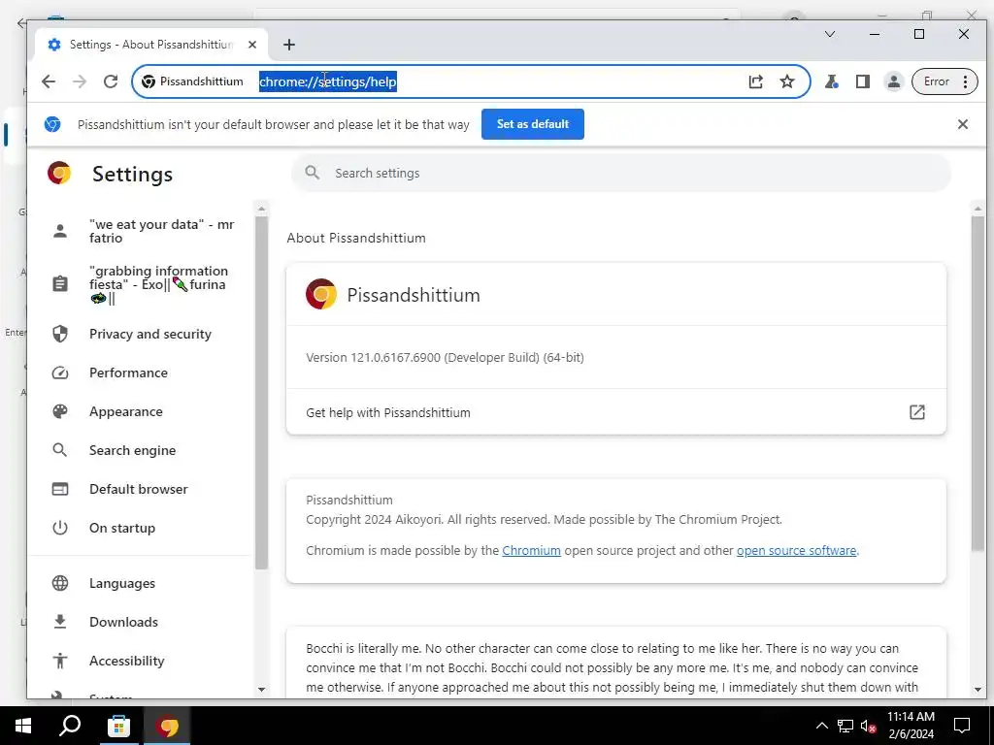This screenshot has width=994, height=745.
Task: Click the version number text
Action: click(x=445, y=357)
